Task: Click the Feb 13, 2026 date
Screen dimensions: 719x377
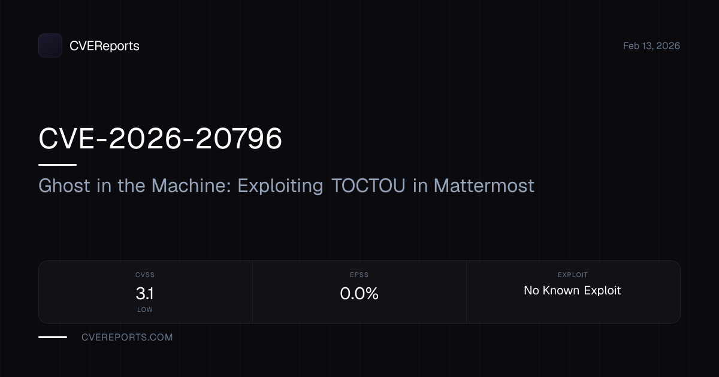Action: tap(651, 46)
